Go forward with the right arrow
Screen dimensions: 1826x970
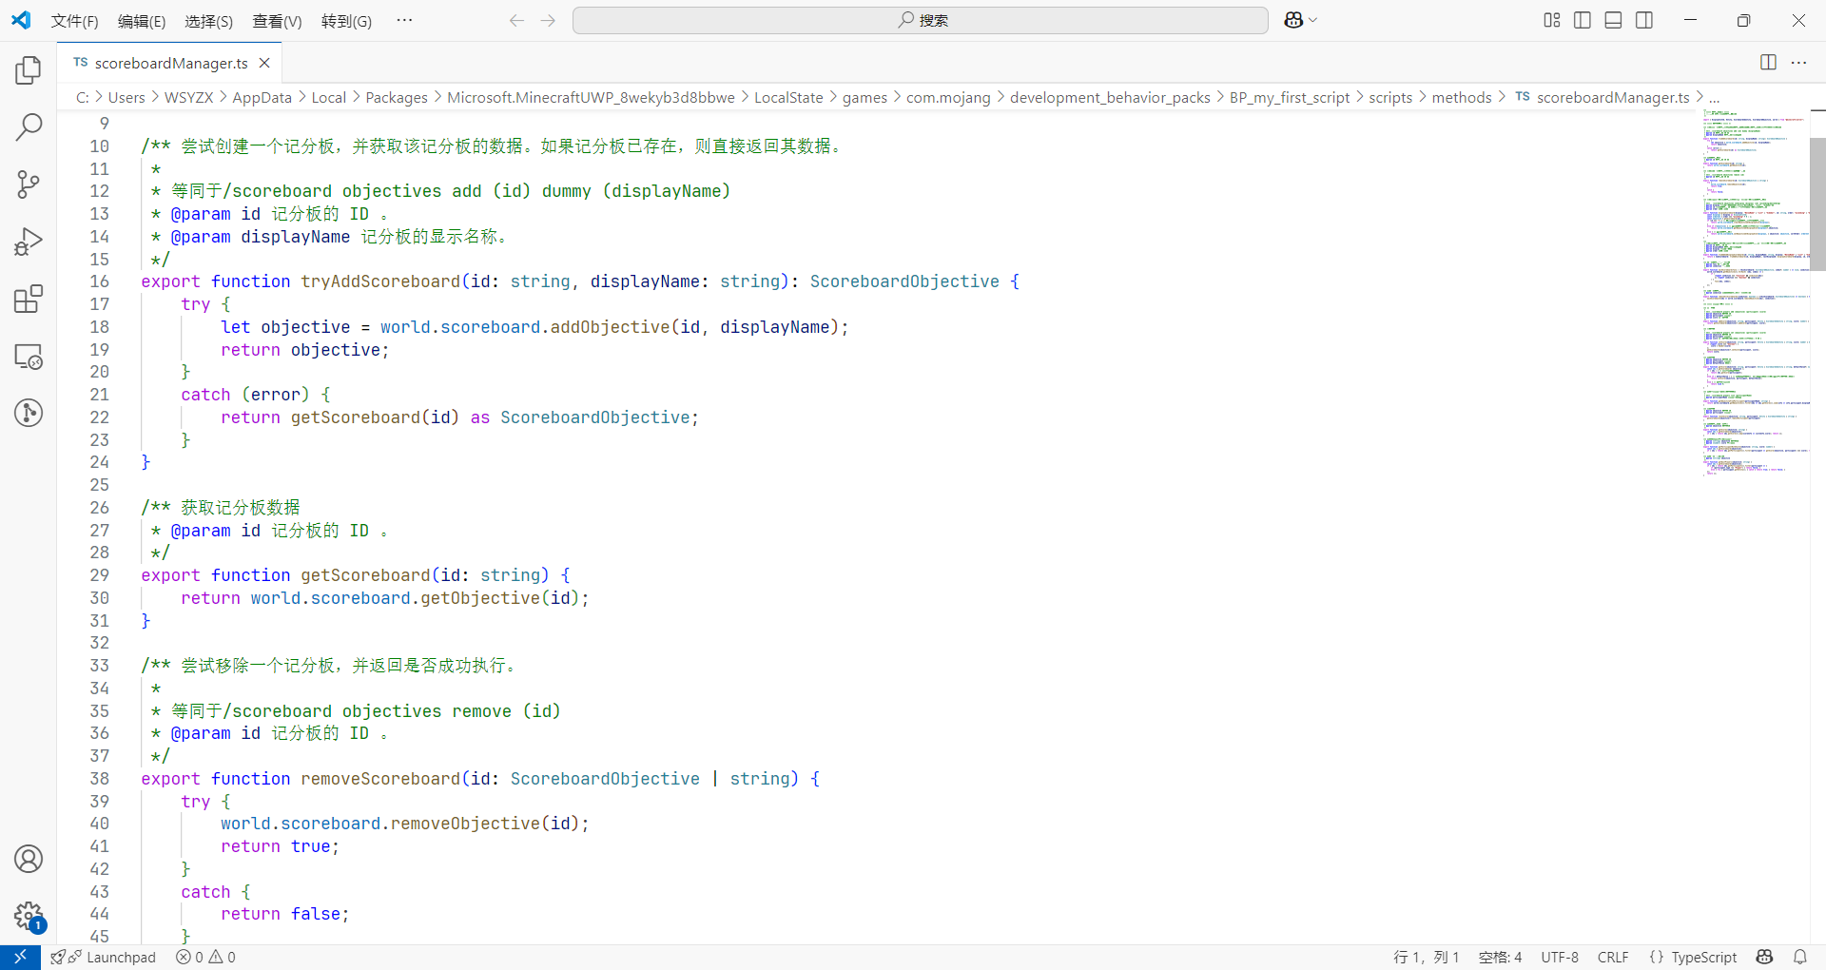pos(548,20)
